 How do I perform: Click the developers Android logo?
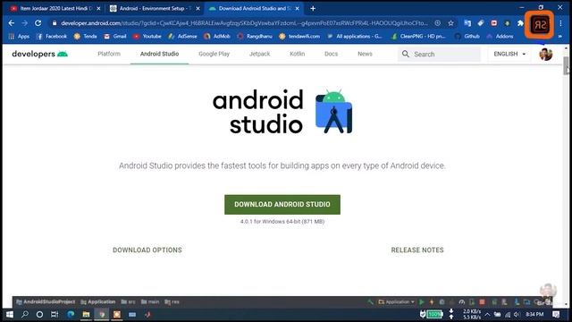pos(39,54)
